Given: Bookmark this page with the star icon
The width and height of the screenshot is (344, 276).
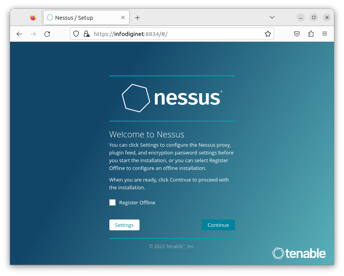Looking at the screenshot, I should pos(267,34).
